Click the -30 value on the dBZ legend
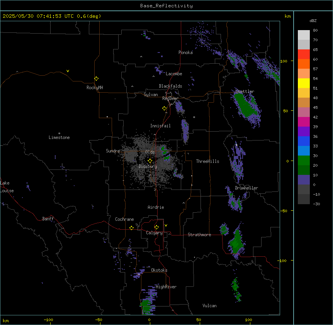This screenshot has width=333, height=325. 316,204
